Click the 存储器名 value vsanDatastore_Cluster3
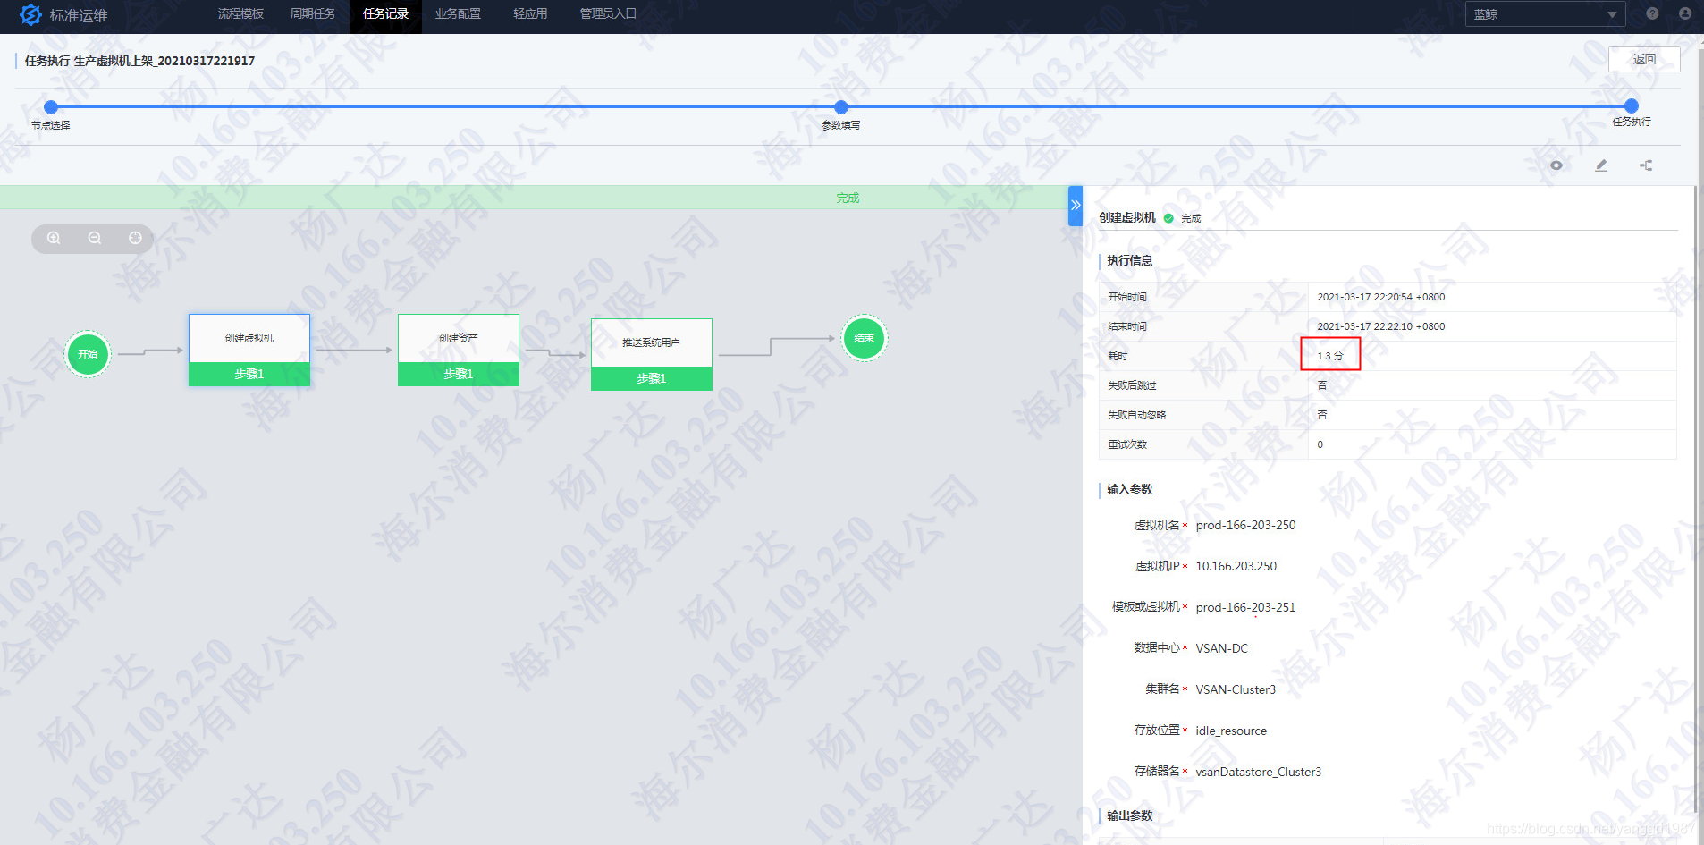This screenshot has height=845, width=1704. [1258, 772]
